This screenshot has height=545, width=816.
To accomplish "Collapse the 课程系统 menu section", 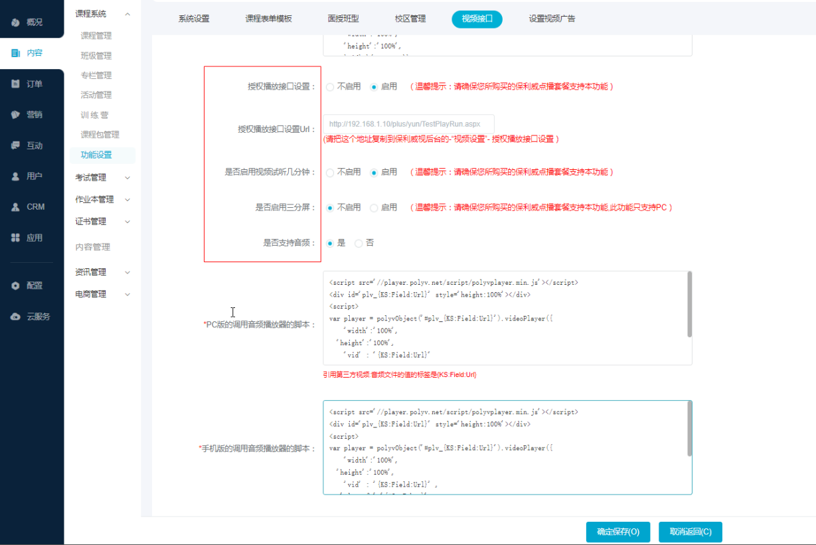I will [127, 14].
